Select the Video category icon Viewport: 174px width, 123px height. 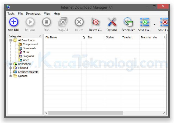click(20, 60)
